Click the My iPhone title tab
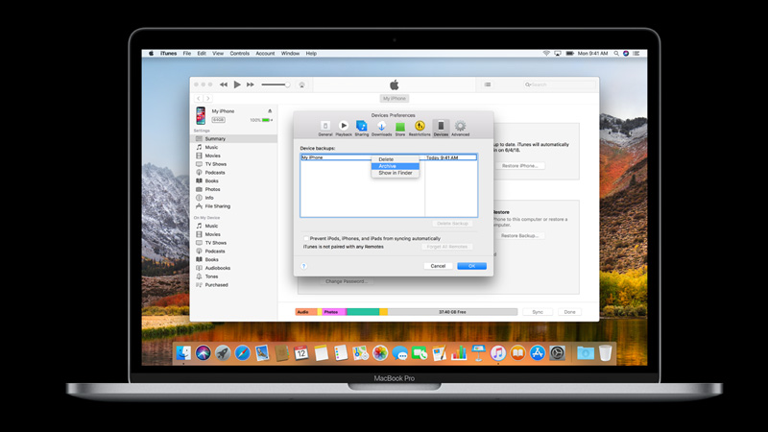768x432 pixels. [395, 99]
